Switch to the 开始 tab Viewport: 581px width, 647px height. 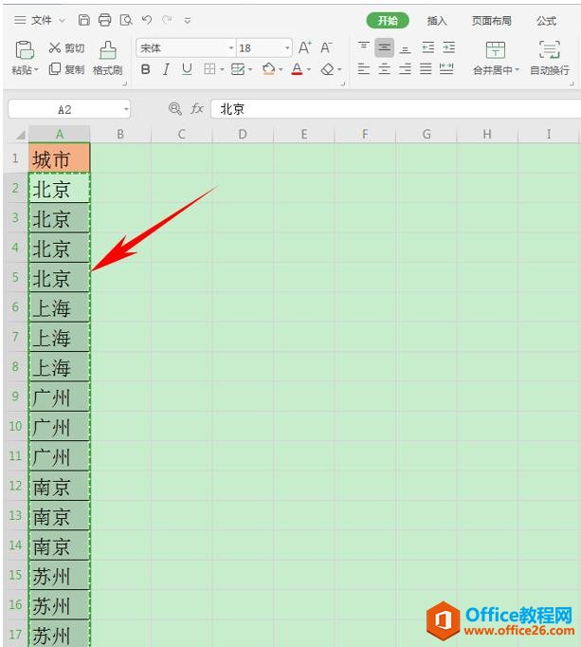coord(388,20)
